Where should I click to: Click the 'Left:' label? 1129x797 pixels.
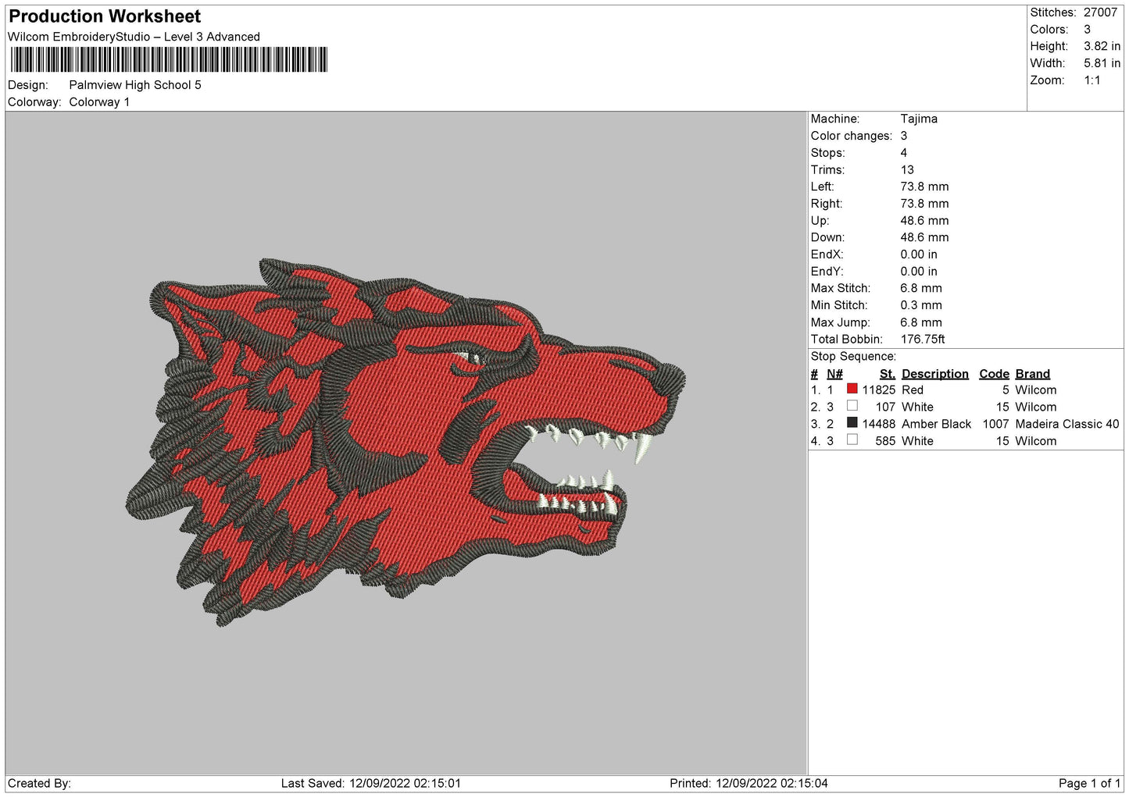pyautogui.click(x=822, y=187)
